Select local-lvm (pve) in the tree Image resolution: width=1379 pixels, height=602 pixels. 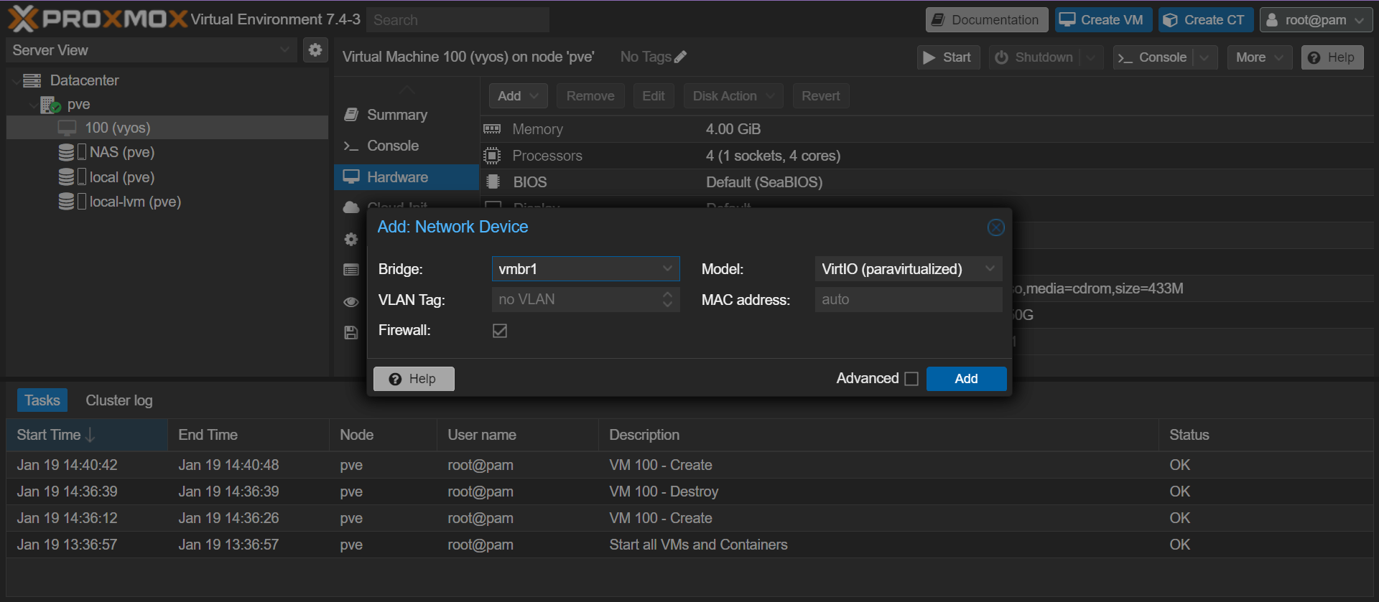[167, 202]
